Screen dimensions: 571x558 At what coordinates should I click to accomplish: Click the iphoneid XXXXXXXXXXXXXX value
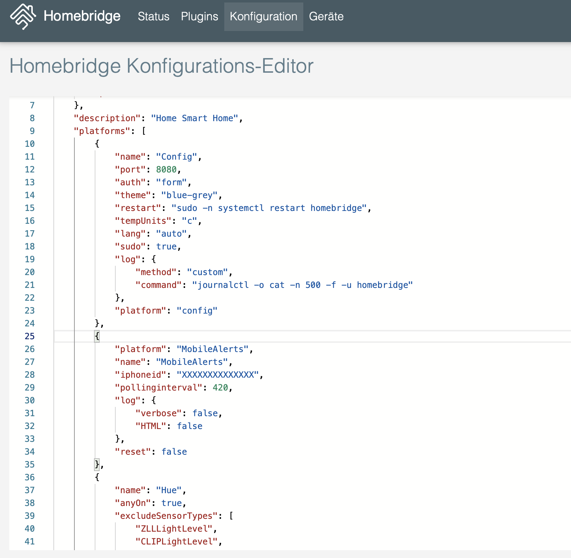pyautogui.click(x=218, y=375)
